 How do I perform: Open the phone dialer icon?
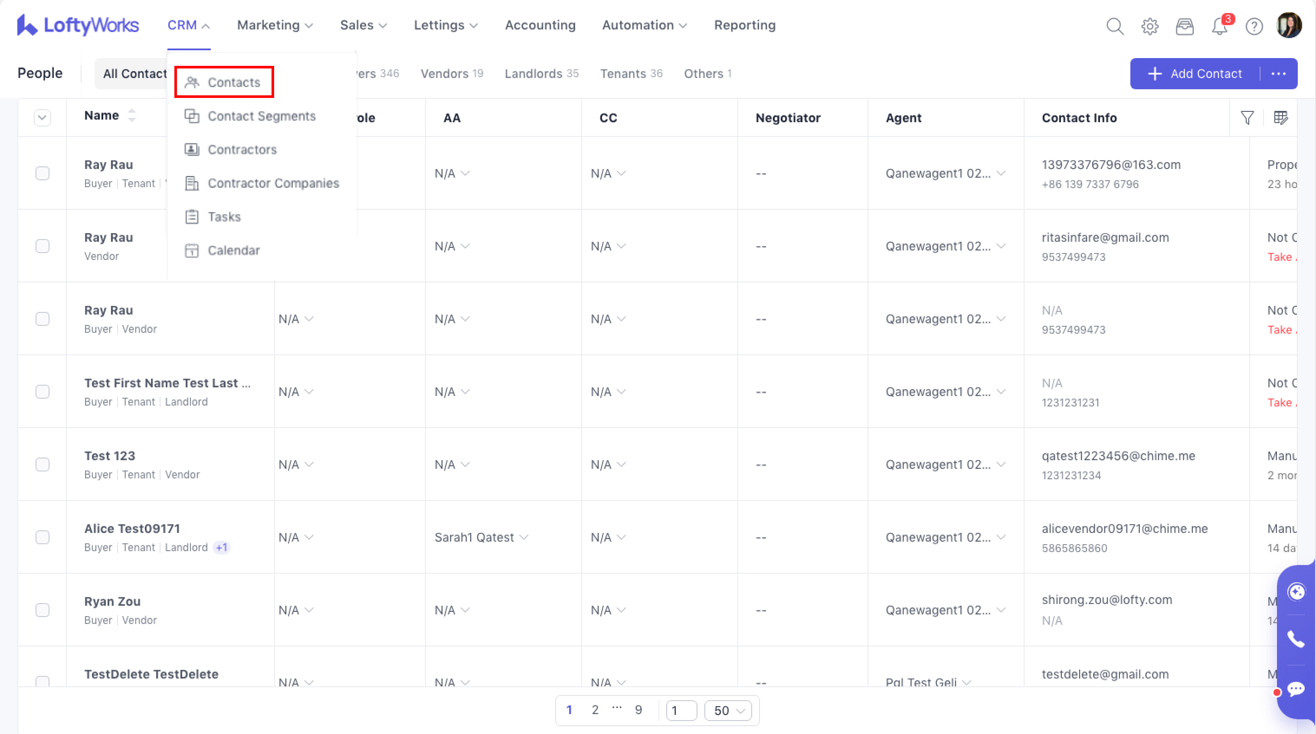pyautogui.click(x=1296, y=639)
